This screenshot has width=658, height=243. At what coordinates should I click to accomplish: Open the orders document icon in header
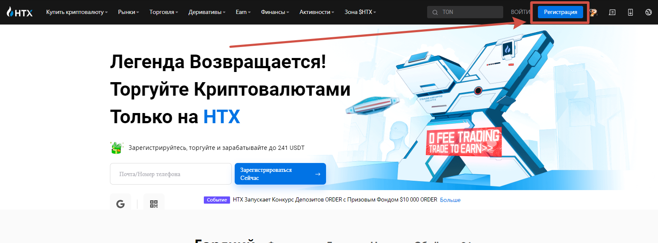[x=612, y=12]
